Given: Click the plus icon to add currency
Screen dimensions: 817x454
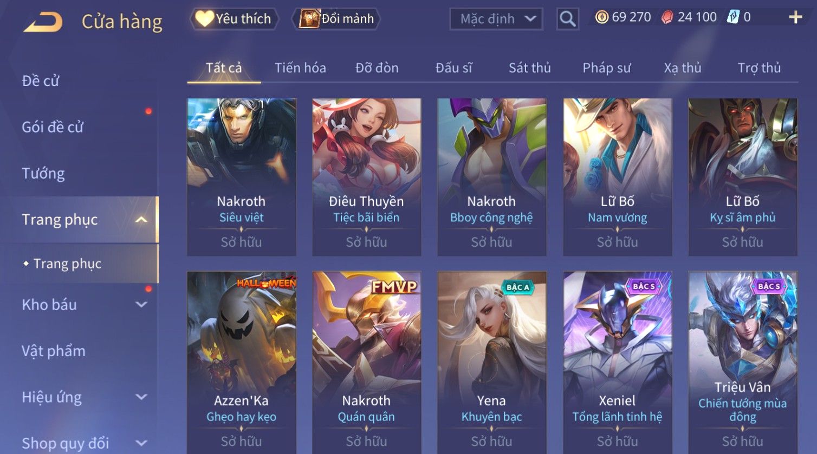Looking at the screenshot, I should coord(795,18).
